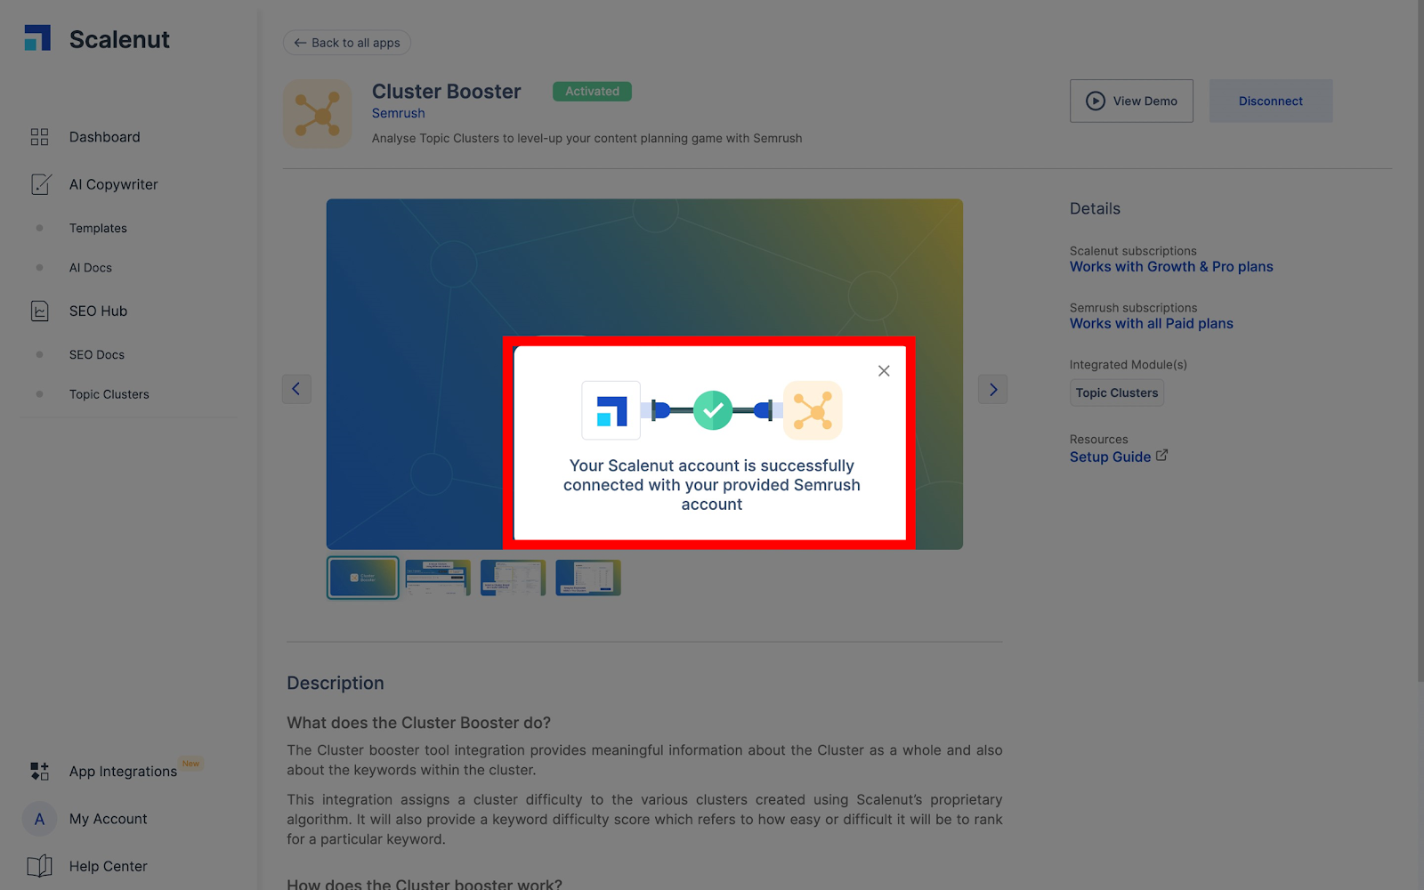Image resolution: width=1424 pixels, height=890 pixels.
Task: Go to Templates in sidebar
Action: [x=98, y=228]
